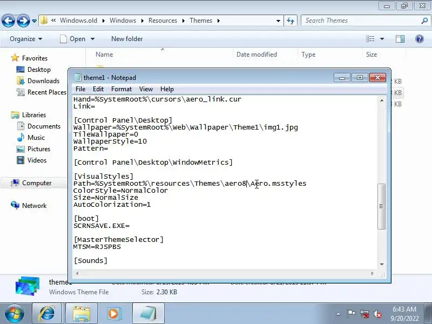Click the Open toolbar button
The image size is (432, 324).
[73, 39]
